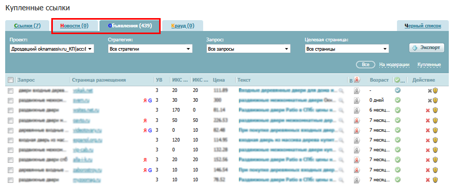Filter by На модерации

tap(394, 65)
